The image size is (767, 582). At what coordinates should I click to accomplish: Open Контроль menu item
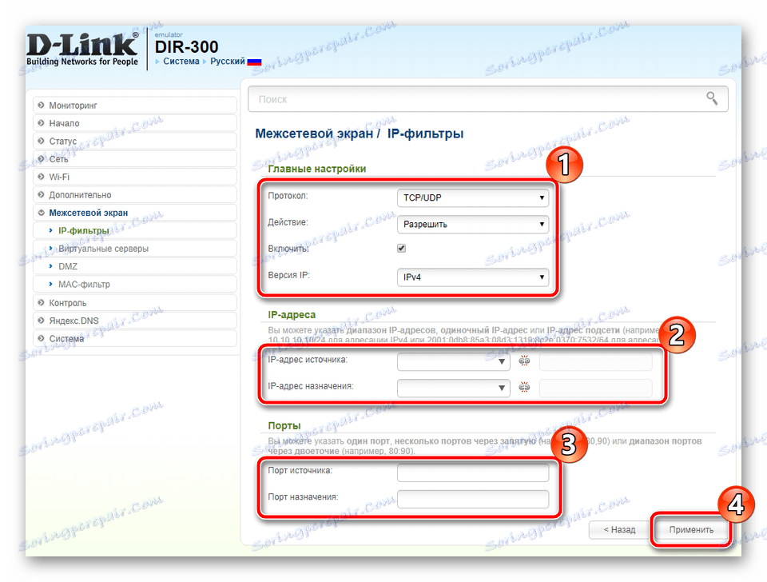tap(135, 303)
